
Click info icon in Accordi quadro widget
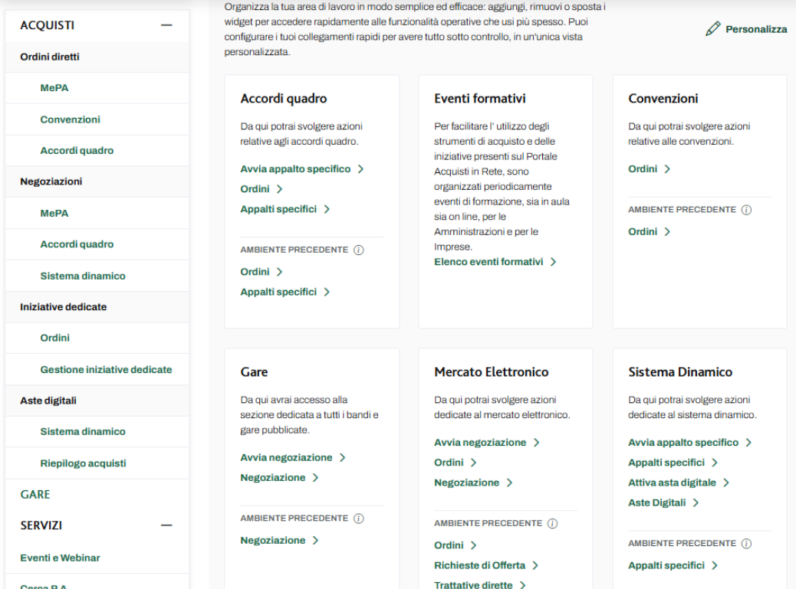click(x=358, y=250)
